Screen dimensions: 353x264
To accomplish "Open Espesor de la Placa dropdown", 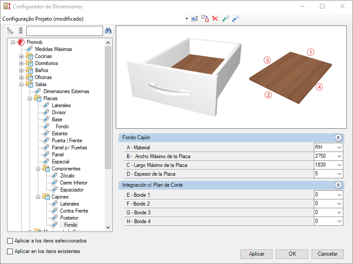I will click(x=339, y=174).
